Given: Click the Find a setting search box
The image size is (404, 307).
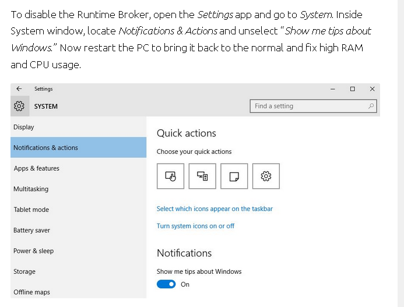Looking at the screenshot, I should click(313, 106).
